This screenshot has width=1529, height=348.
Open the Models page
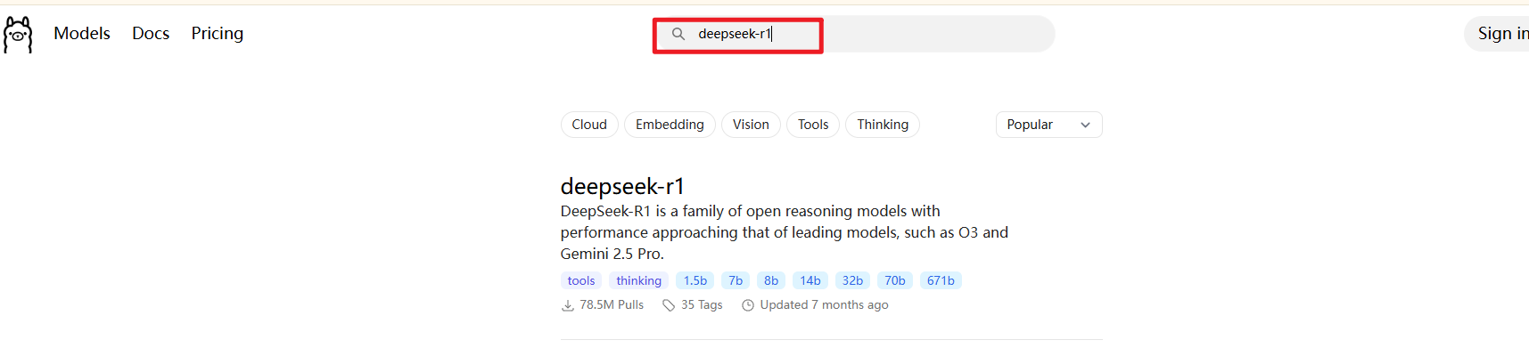[x=82, y=33]
